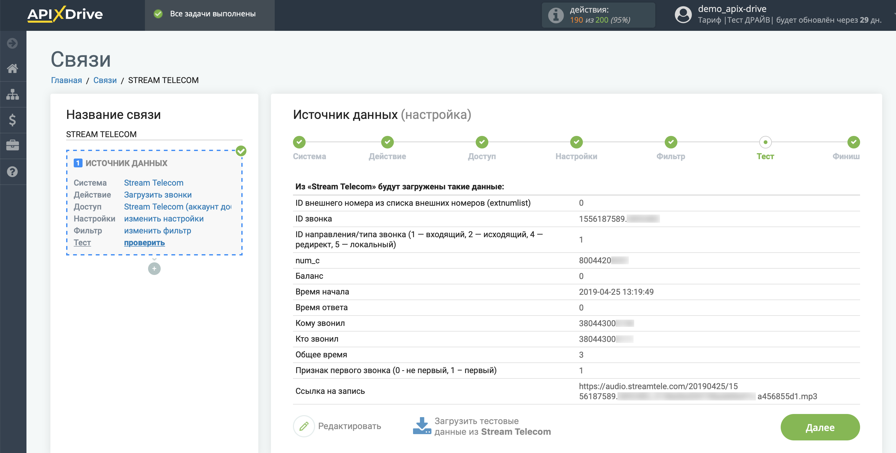The width and height of the screenshot is (896, 453).
Task: Click the Общее время row label
Action: [321, 355]
